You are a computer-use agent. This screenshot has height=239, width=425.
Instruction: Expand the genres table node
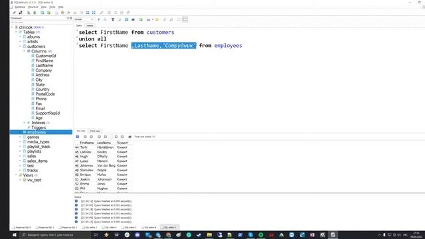pos(20,137)
